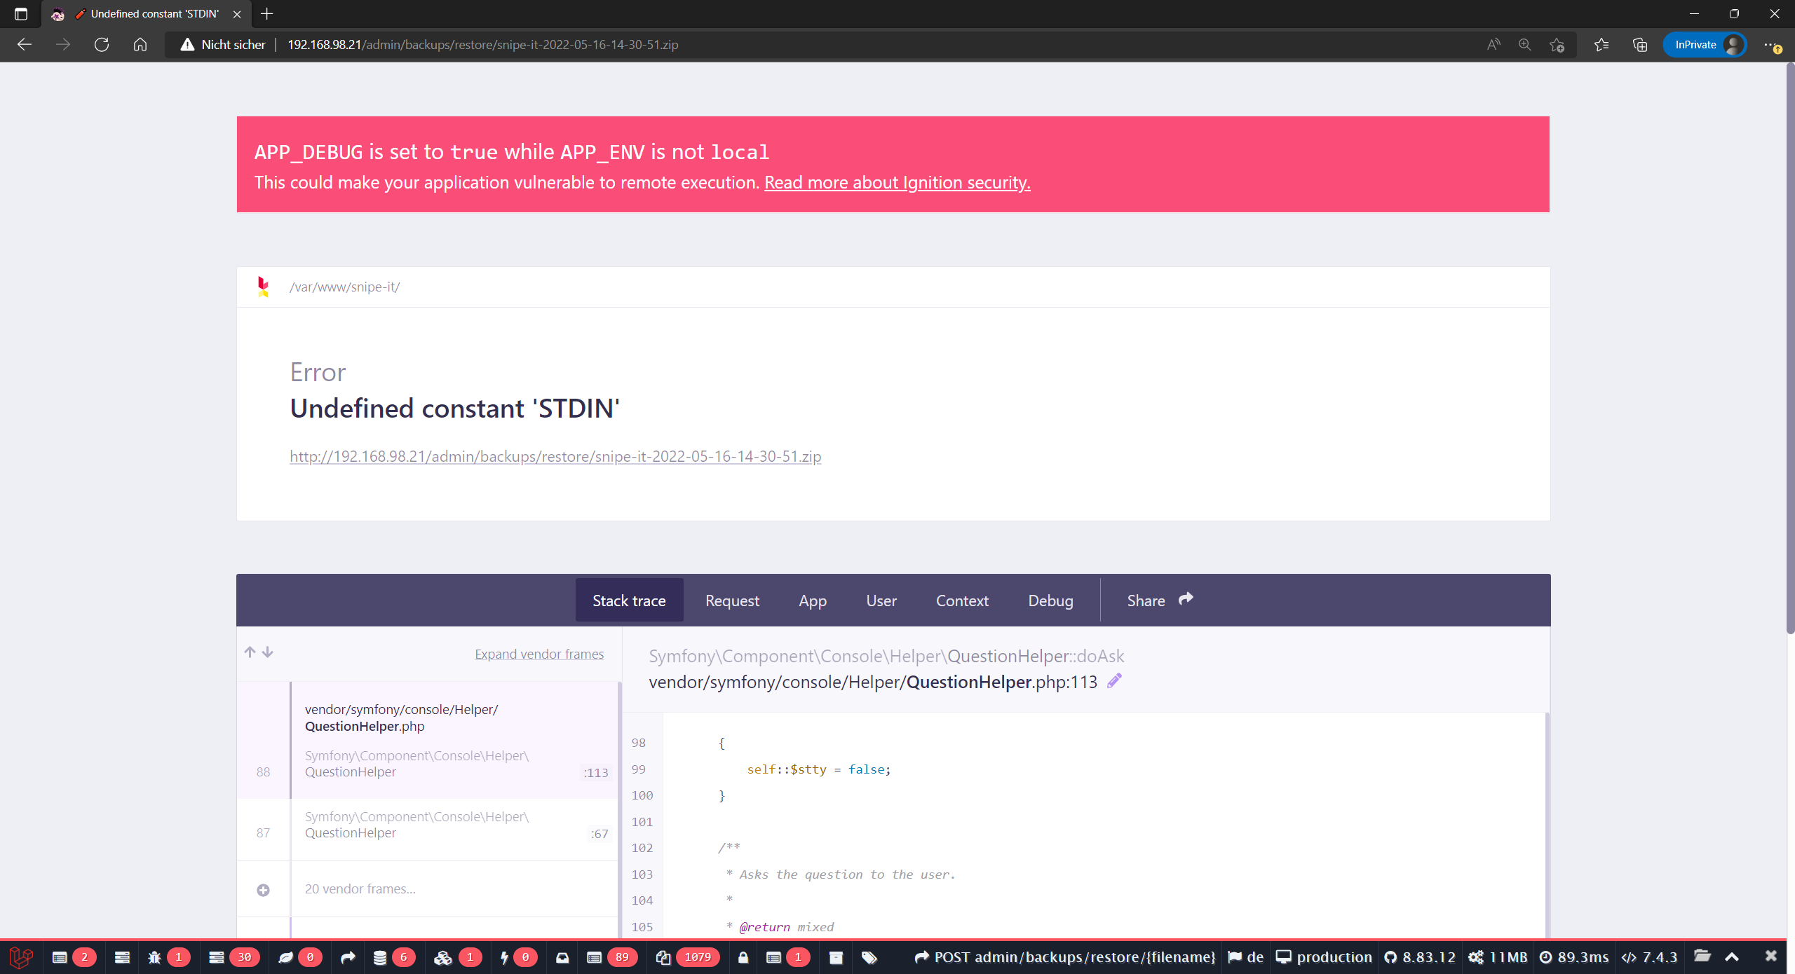
Task: Switch to the Request tab
Action: click(731, 600)
